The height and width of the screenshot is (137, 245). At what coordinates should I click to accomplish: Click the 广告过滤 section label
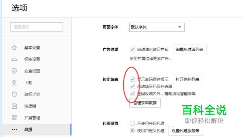pyautogui.click(x=110, y=49)
